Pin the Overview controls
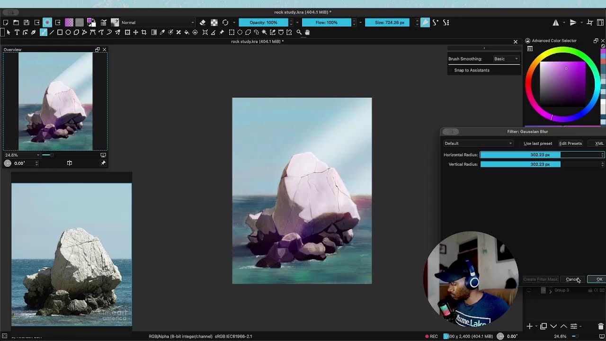This screenshot has height=341, width=606. click(x=103, y=163)
